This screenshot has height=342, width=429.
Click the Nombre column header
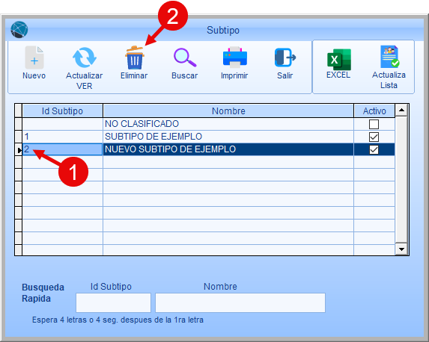(x=228, y=111)
